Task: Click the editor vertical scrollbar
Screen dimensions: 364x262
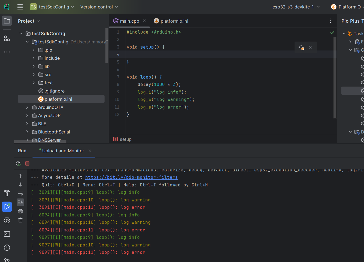Action: [335, 78]
